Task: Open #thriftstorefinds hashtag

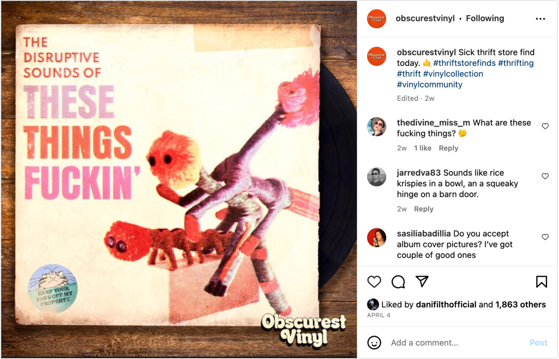Action: [464, 63]
